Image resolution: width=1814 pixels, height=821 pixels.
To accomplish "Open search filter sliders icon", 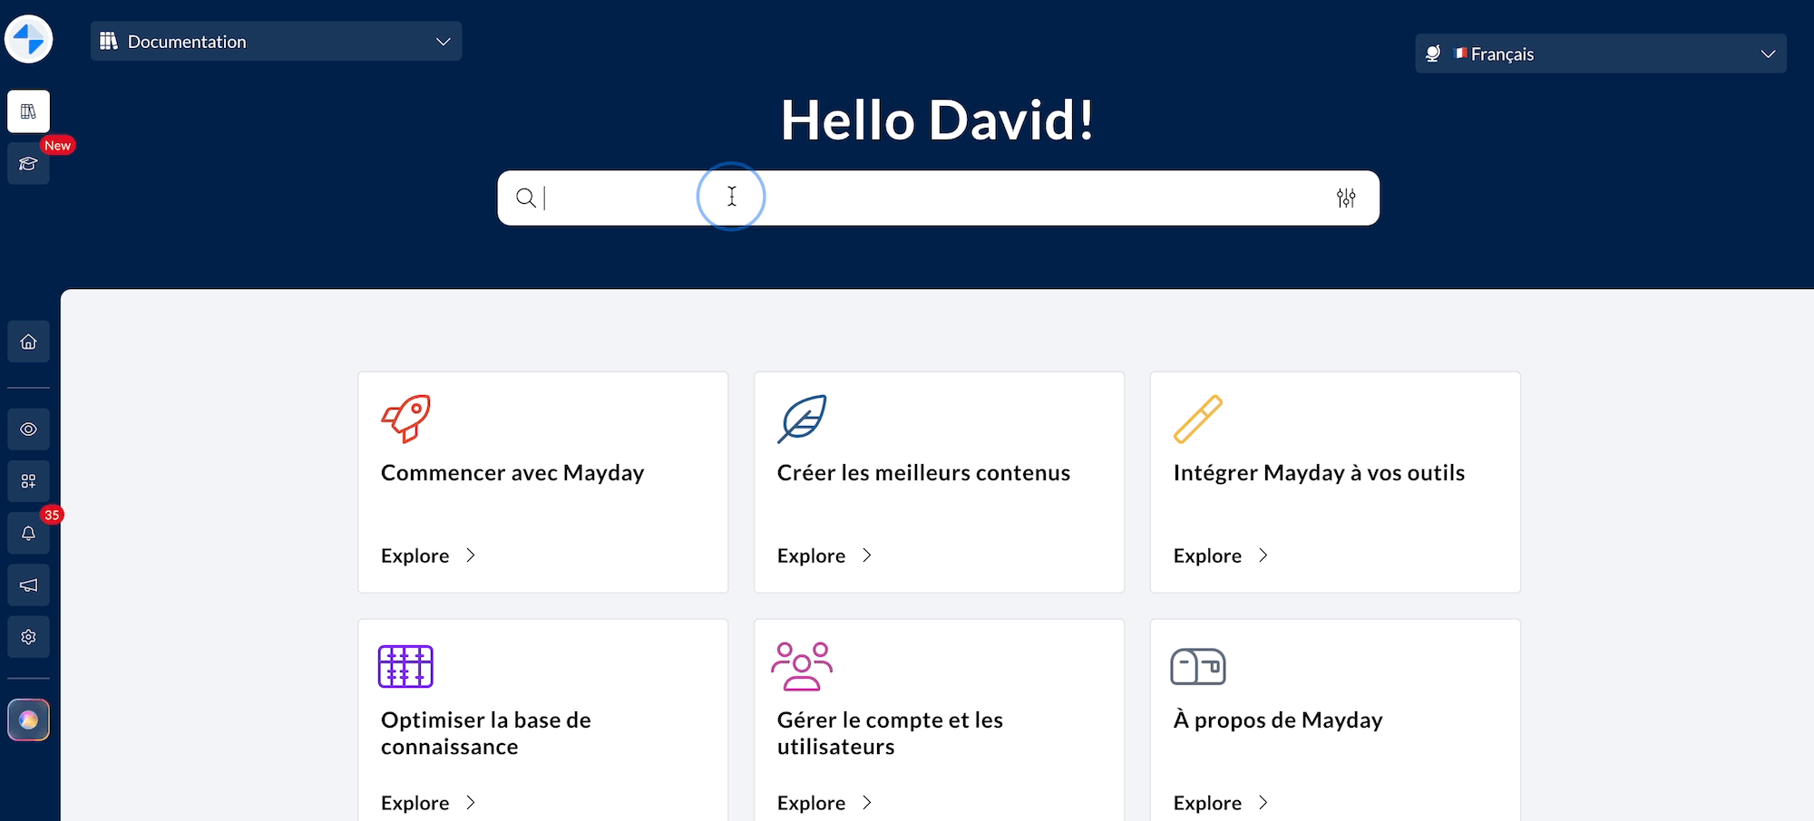I will [1346, 198].
